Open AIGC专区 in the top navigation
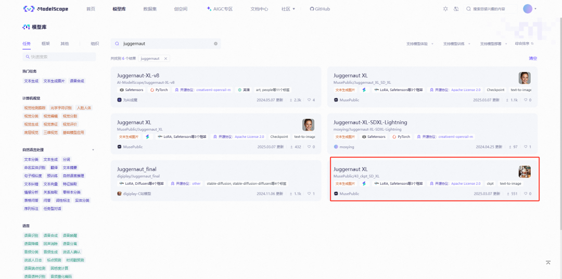 (x=220, y=9)
